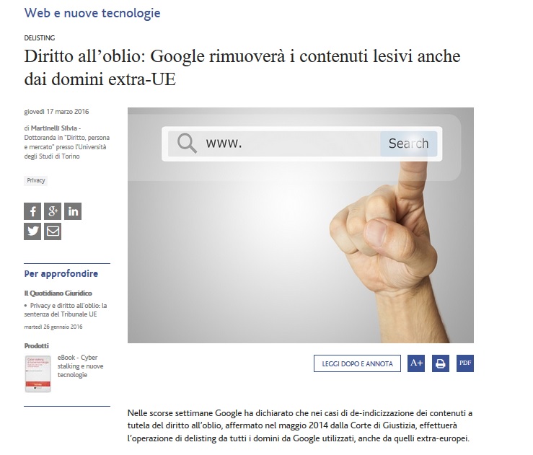This screenshot has height=455, width=533.
Task: Share article on Facebook
Action: (x=32, y=211)
